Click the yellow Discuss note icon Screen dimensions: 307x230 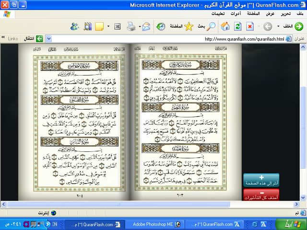(x=99, y=26)
